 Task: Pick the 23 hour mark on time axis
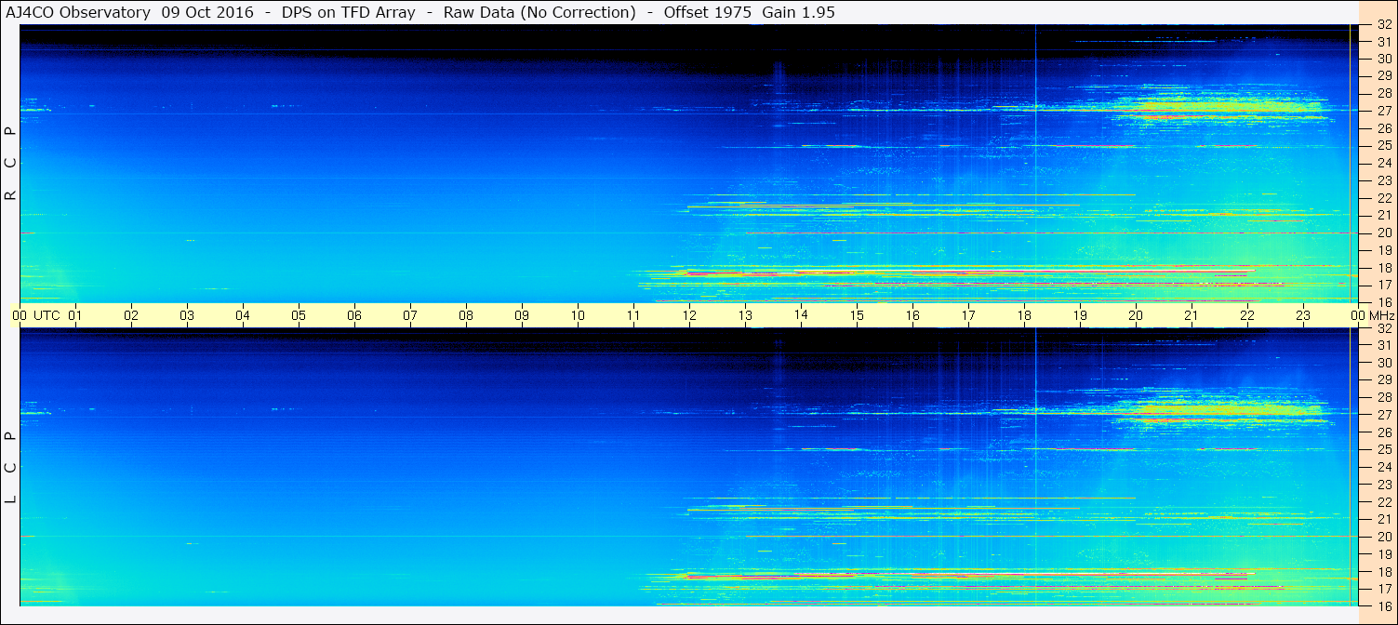[1303, 315]
